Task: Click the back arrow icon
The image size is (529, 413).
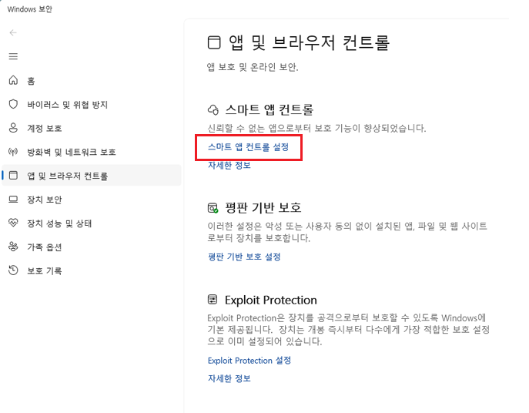Action: pos(13,33)
